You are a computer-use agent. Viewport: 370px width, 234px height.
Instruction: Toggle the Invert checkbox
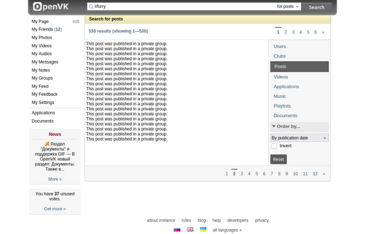(274, 146)
